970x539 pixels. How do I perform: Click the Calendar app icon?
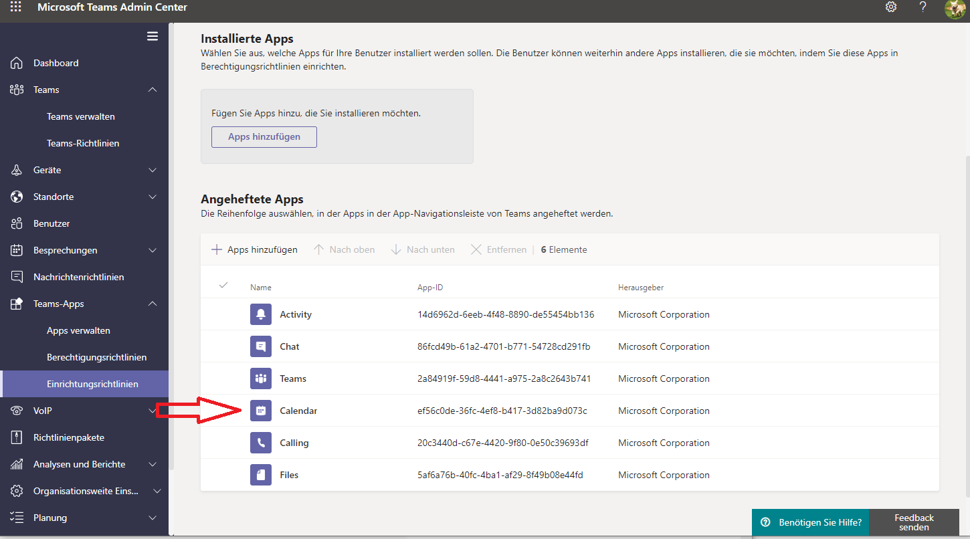tap(261, 411)
